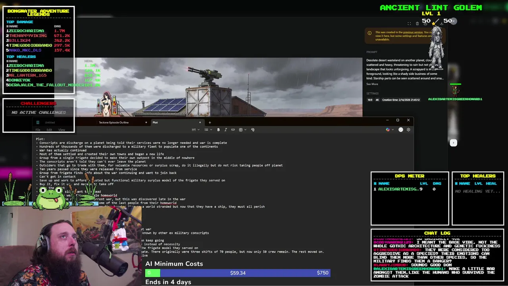Expand the prompt with See More
Image resolution: width=508 pixels, height=286 pixels.
(372, 84)
